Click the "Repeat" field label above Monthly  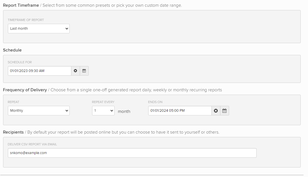[13, 102]
